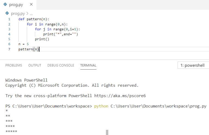
Task: Open the PROBLEMS panel tab
Action: click(14, 65)
